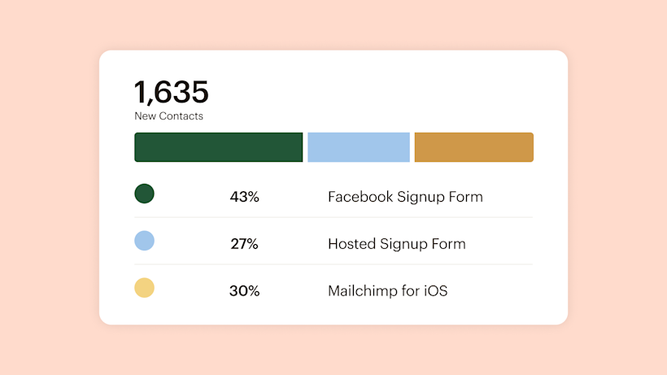Select the dark green bar segment

218,147
